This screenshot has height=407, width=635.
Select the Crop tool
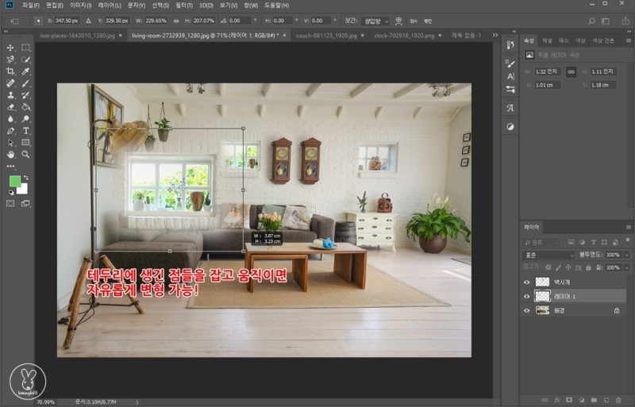[x=10, y=71]
